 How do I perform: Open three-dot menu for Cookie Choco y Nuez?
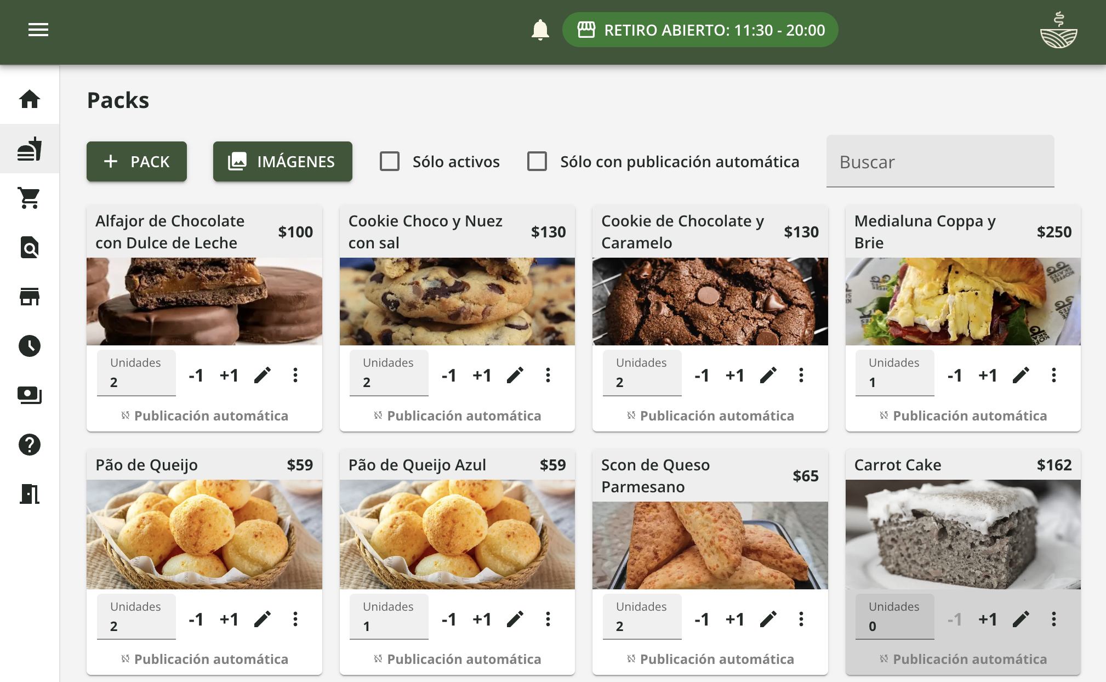tap(548, 376)
